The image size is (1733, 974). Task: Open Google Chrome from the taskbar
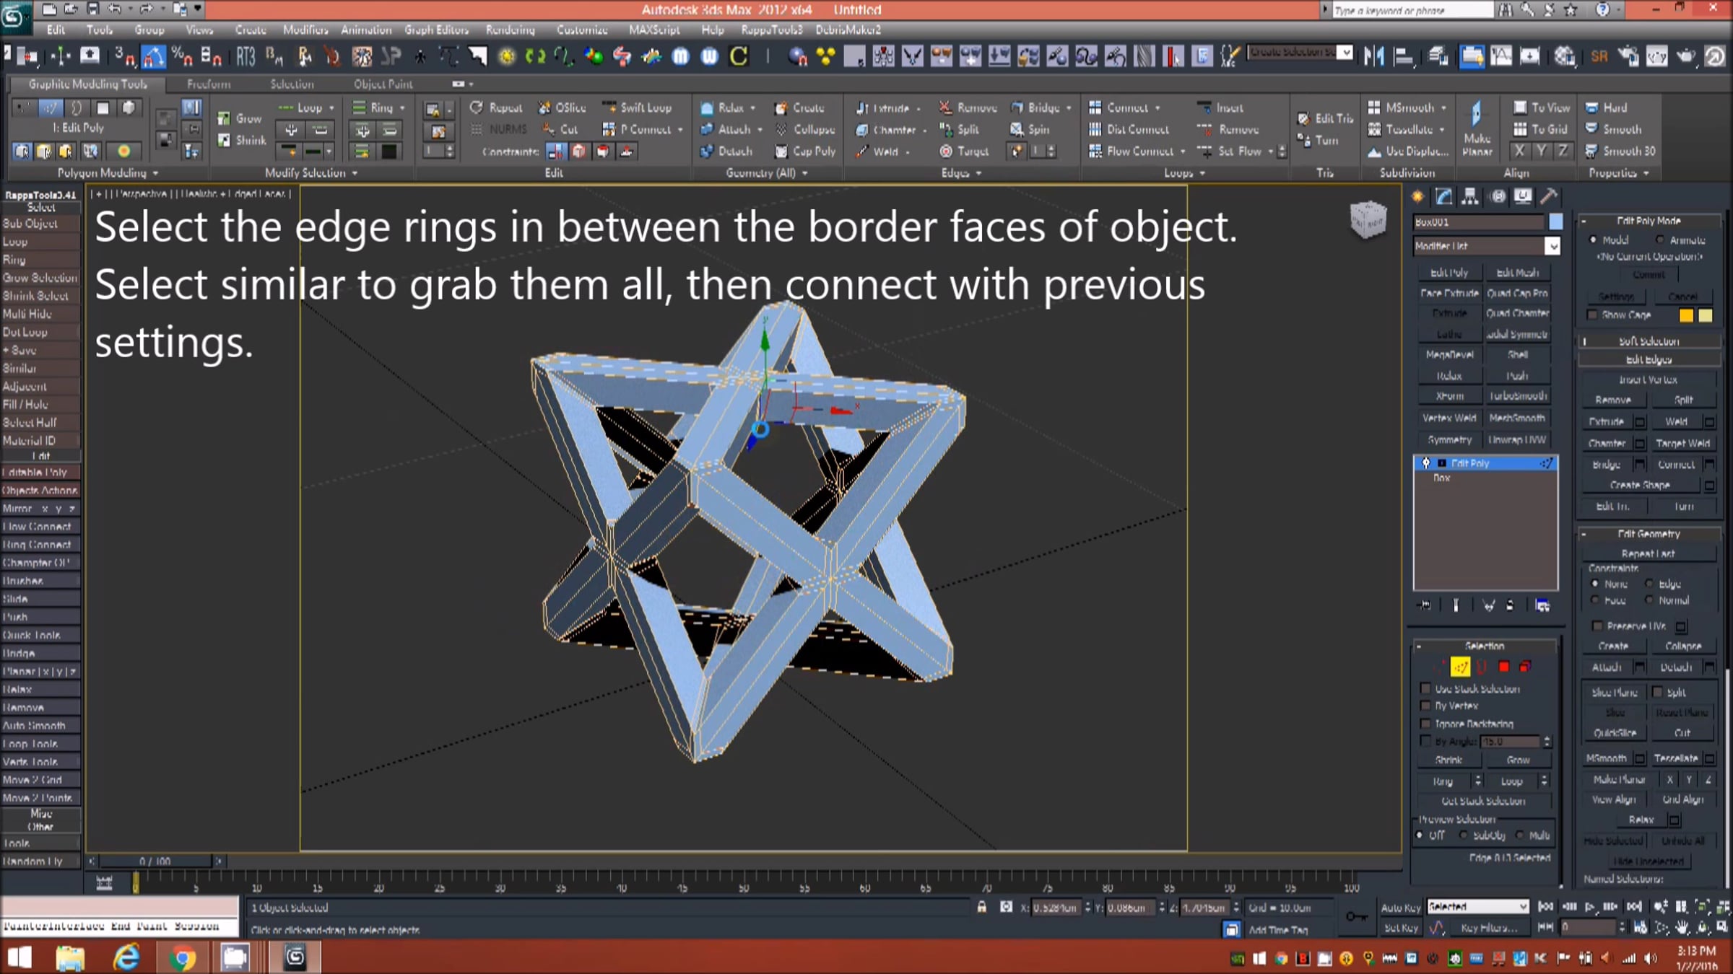182,957
